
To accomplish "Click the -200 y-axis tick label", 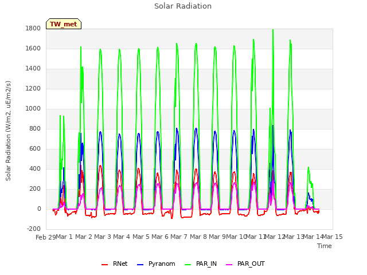I will pos(34,229).
